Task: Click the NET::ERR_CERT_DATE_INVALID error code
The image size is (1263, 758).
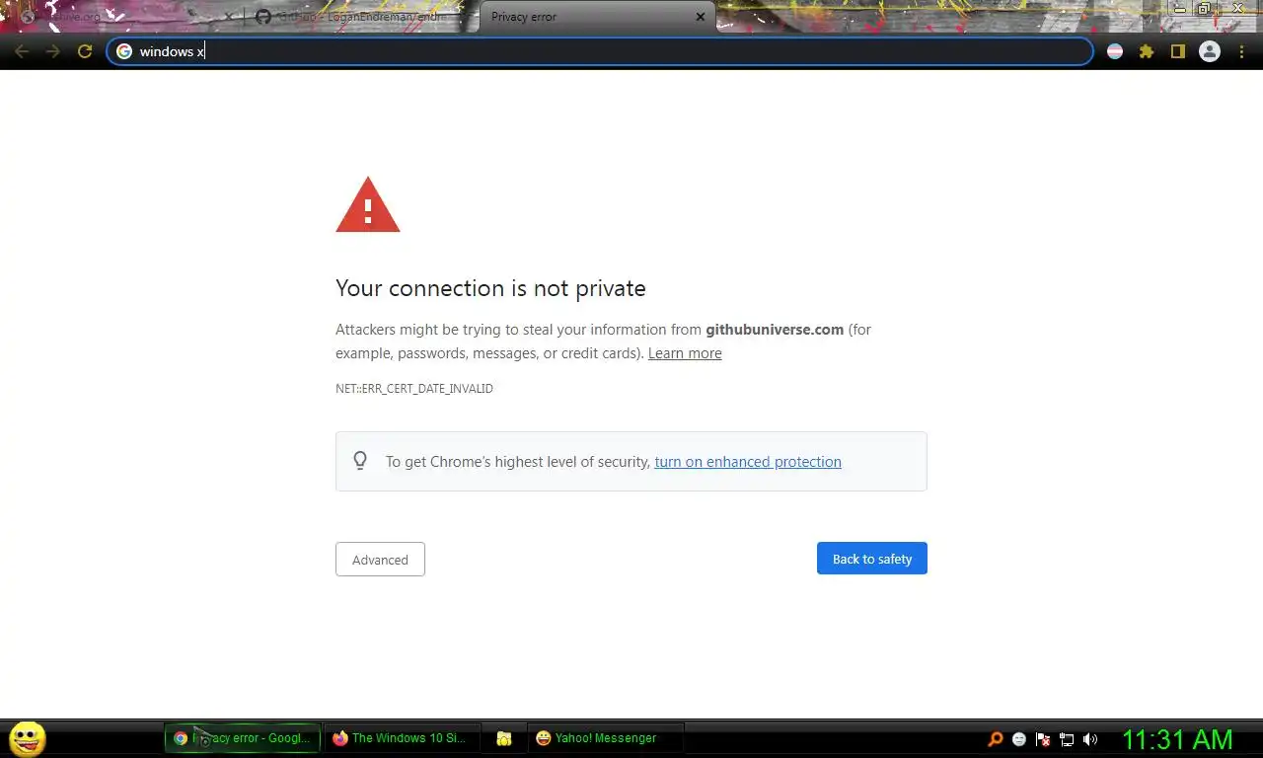Action: [x=414, y=389]
